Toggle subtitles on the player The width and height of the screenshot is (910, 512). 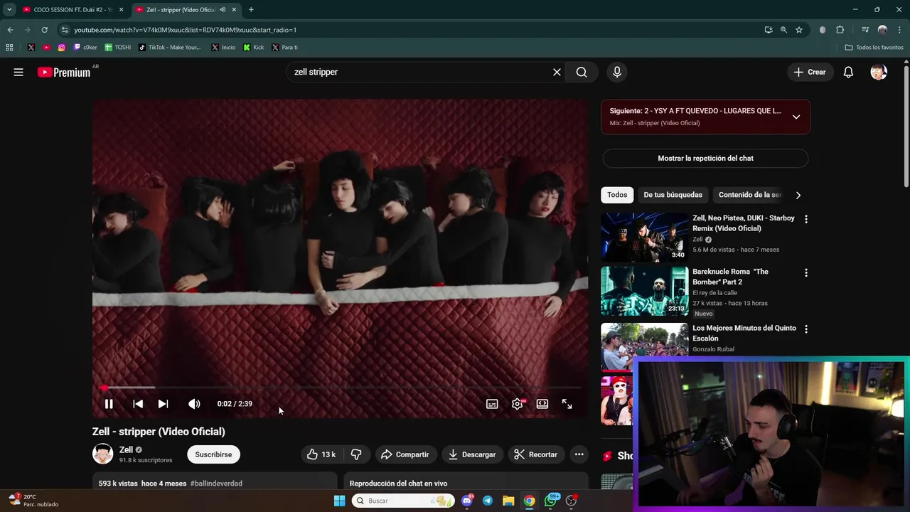(x=492, y=404)
